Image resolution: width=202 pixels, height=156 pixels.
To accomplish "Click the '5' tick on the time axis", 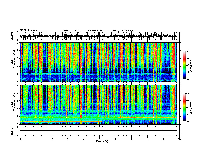I will [x=100, y=139].
